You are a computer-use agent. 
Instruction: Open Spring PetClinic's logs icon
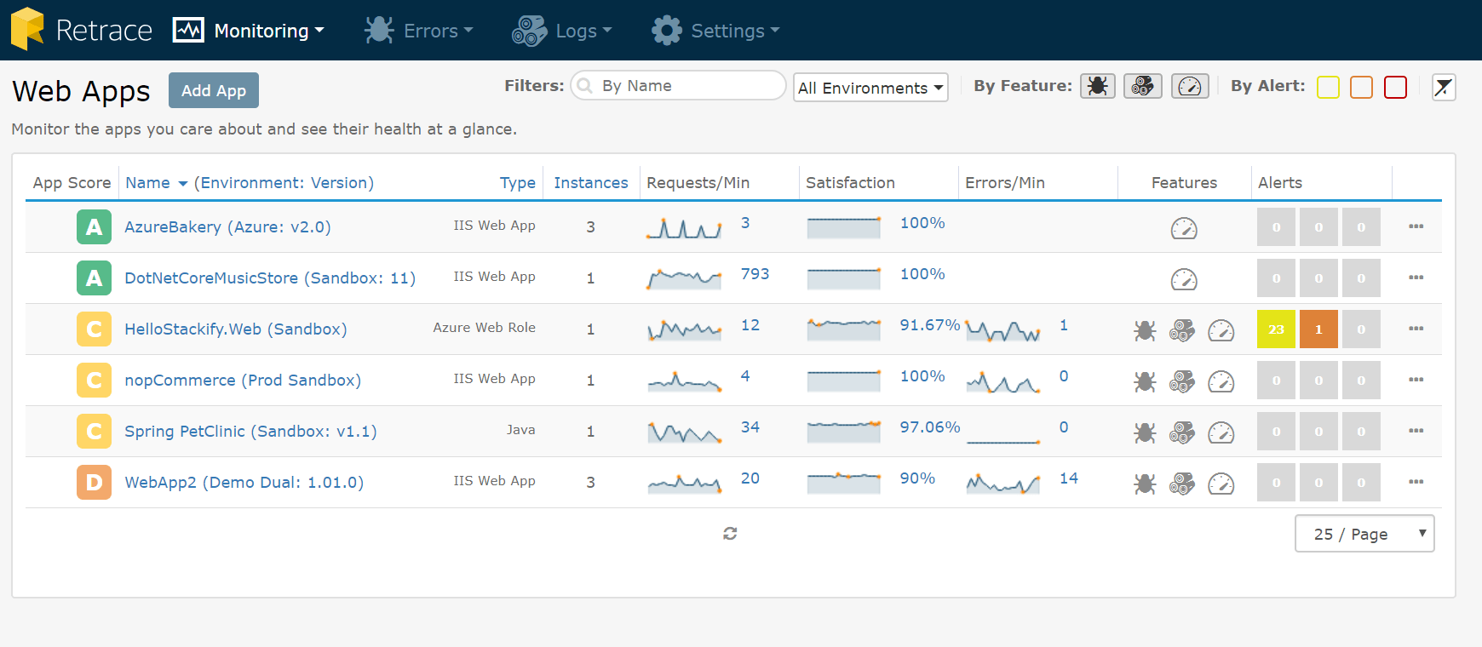click(1182, 432)
